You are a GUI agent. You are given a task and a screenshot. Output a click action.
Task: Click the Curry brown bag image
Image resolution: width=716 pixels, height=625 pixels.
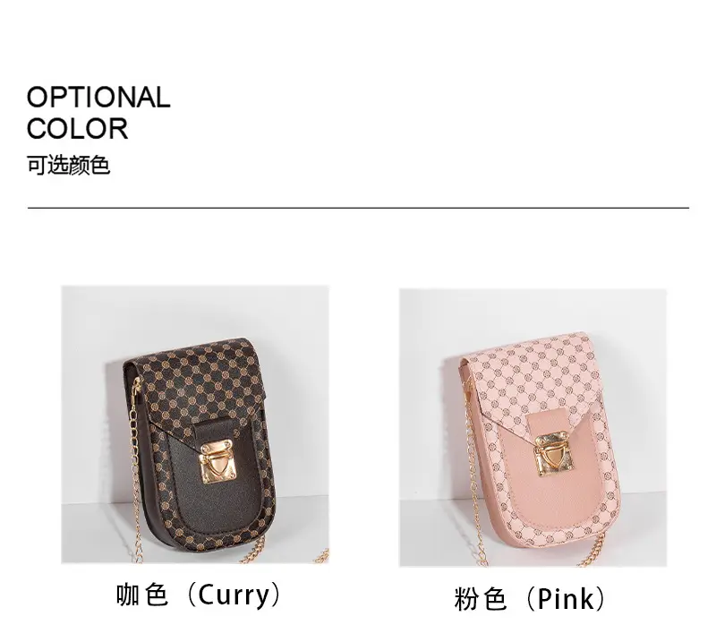click(195, 424)
